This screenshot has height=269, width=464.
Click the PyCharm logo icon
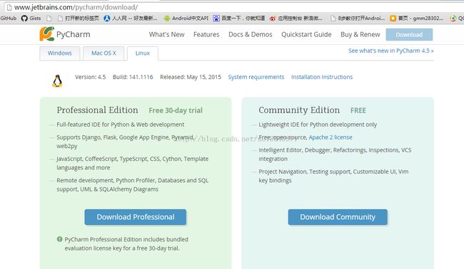point(46,34)
